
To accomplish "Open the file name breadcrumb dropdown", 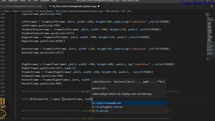I will pyautogui.click(x=81, y=11).
